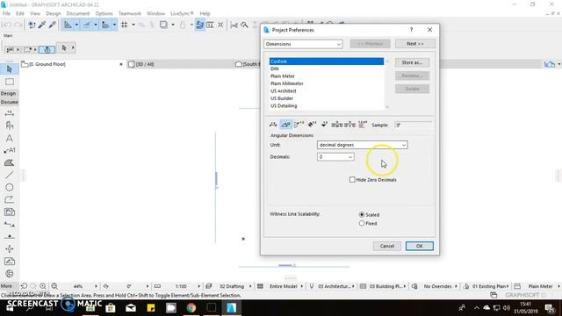Viewport: 562px width, 316px height.
Task: Select the Circle/Arc tool in the toolbox
Action: coord(10,187)
